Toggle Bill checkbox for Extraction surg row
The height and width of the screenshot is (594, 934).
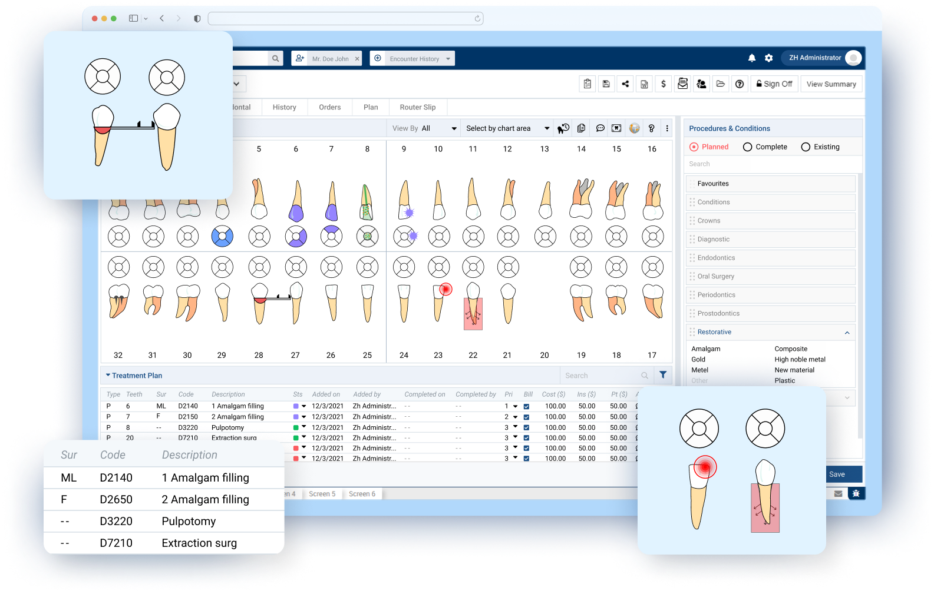[526, 438]
